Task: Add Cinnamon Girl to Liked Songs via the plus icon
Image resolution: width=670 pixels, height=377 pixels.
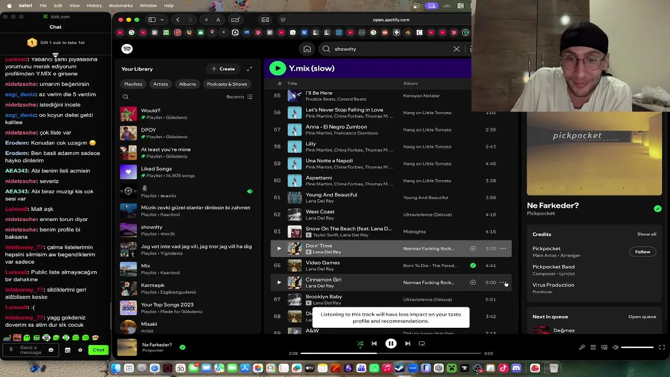Action: pos(473,283)
